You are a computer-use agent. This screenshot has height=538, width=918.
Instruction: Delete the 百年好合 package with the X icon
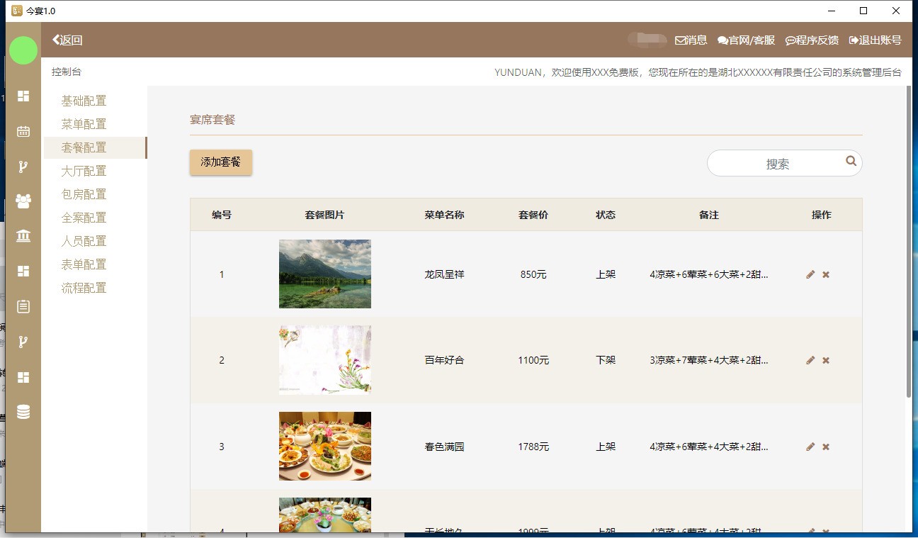click(x=826, y=360)
